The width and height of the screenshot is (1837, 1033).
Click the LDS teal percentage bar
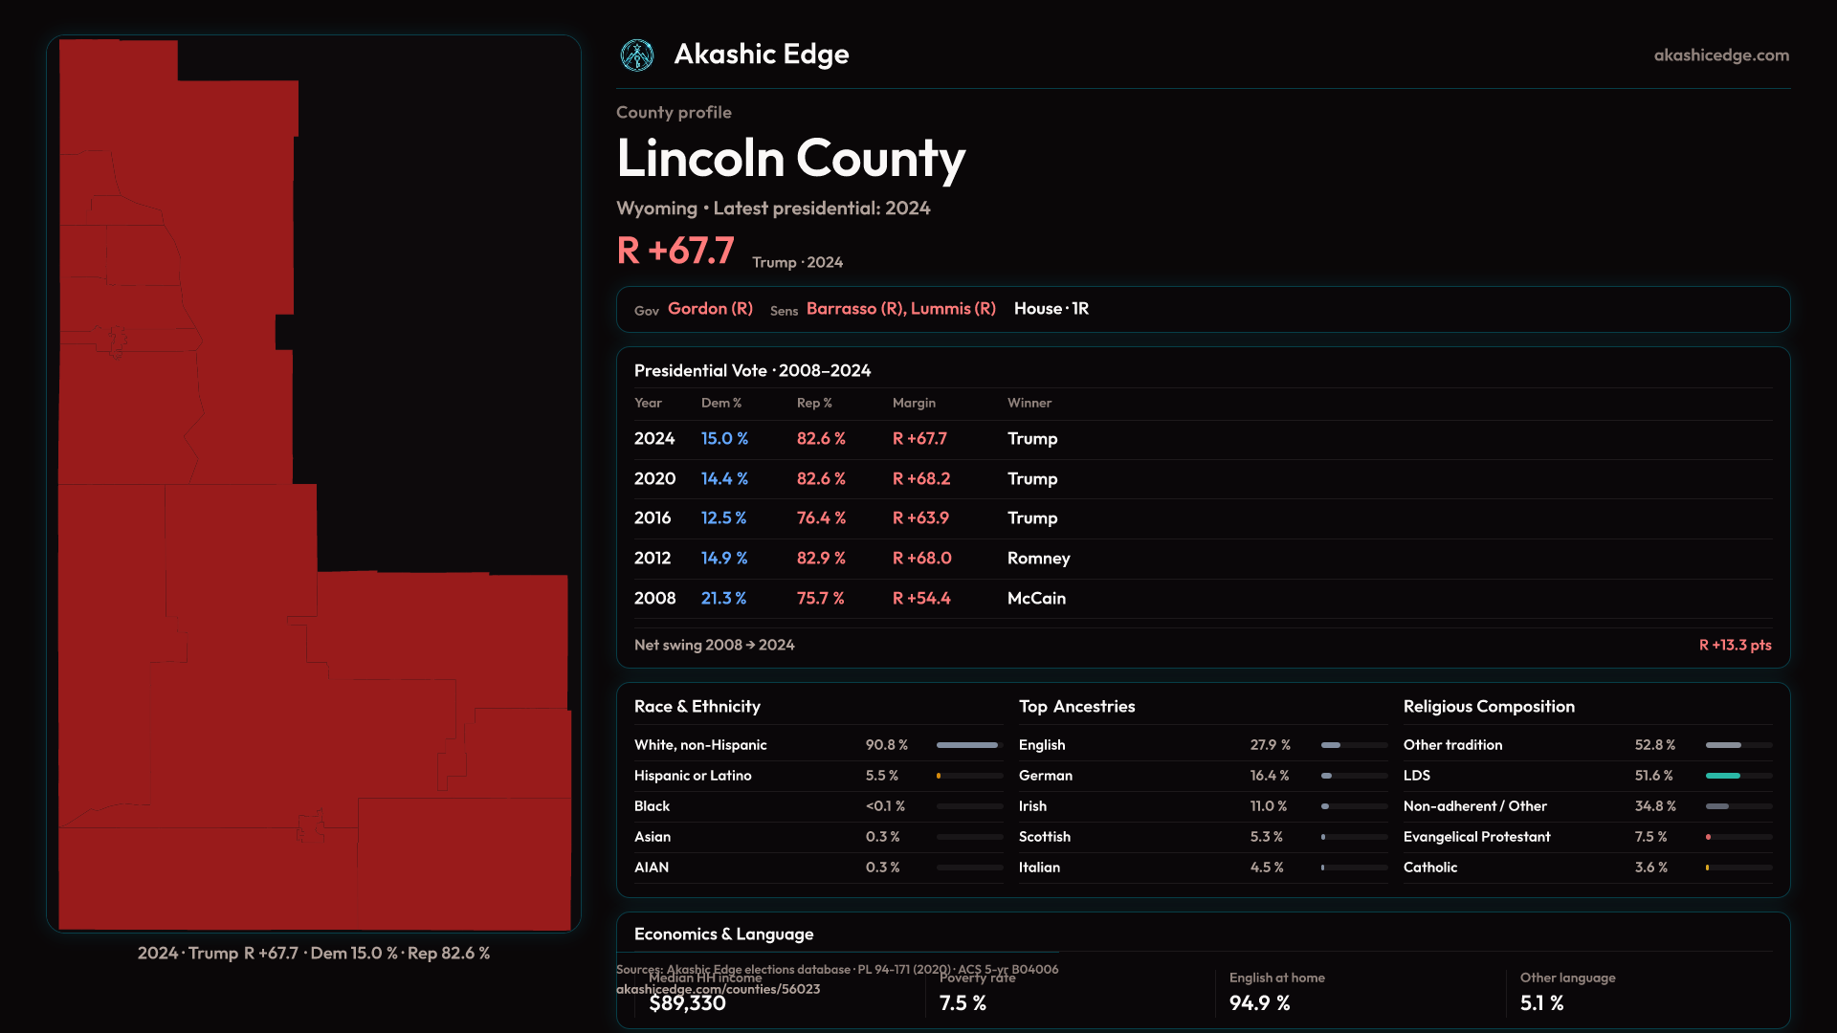[x=1722, y=776]
